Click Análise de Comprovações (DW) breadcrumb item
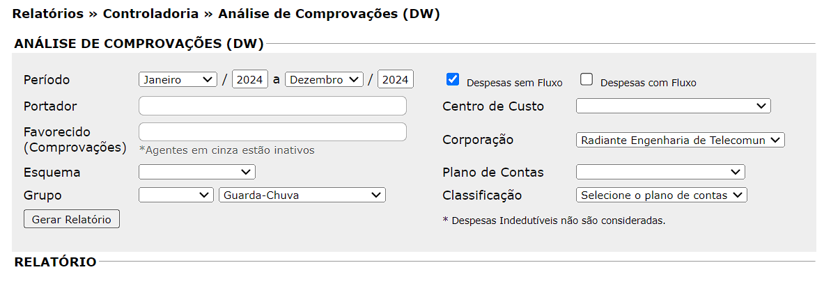831x288 pixels. 329,14
